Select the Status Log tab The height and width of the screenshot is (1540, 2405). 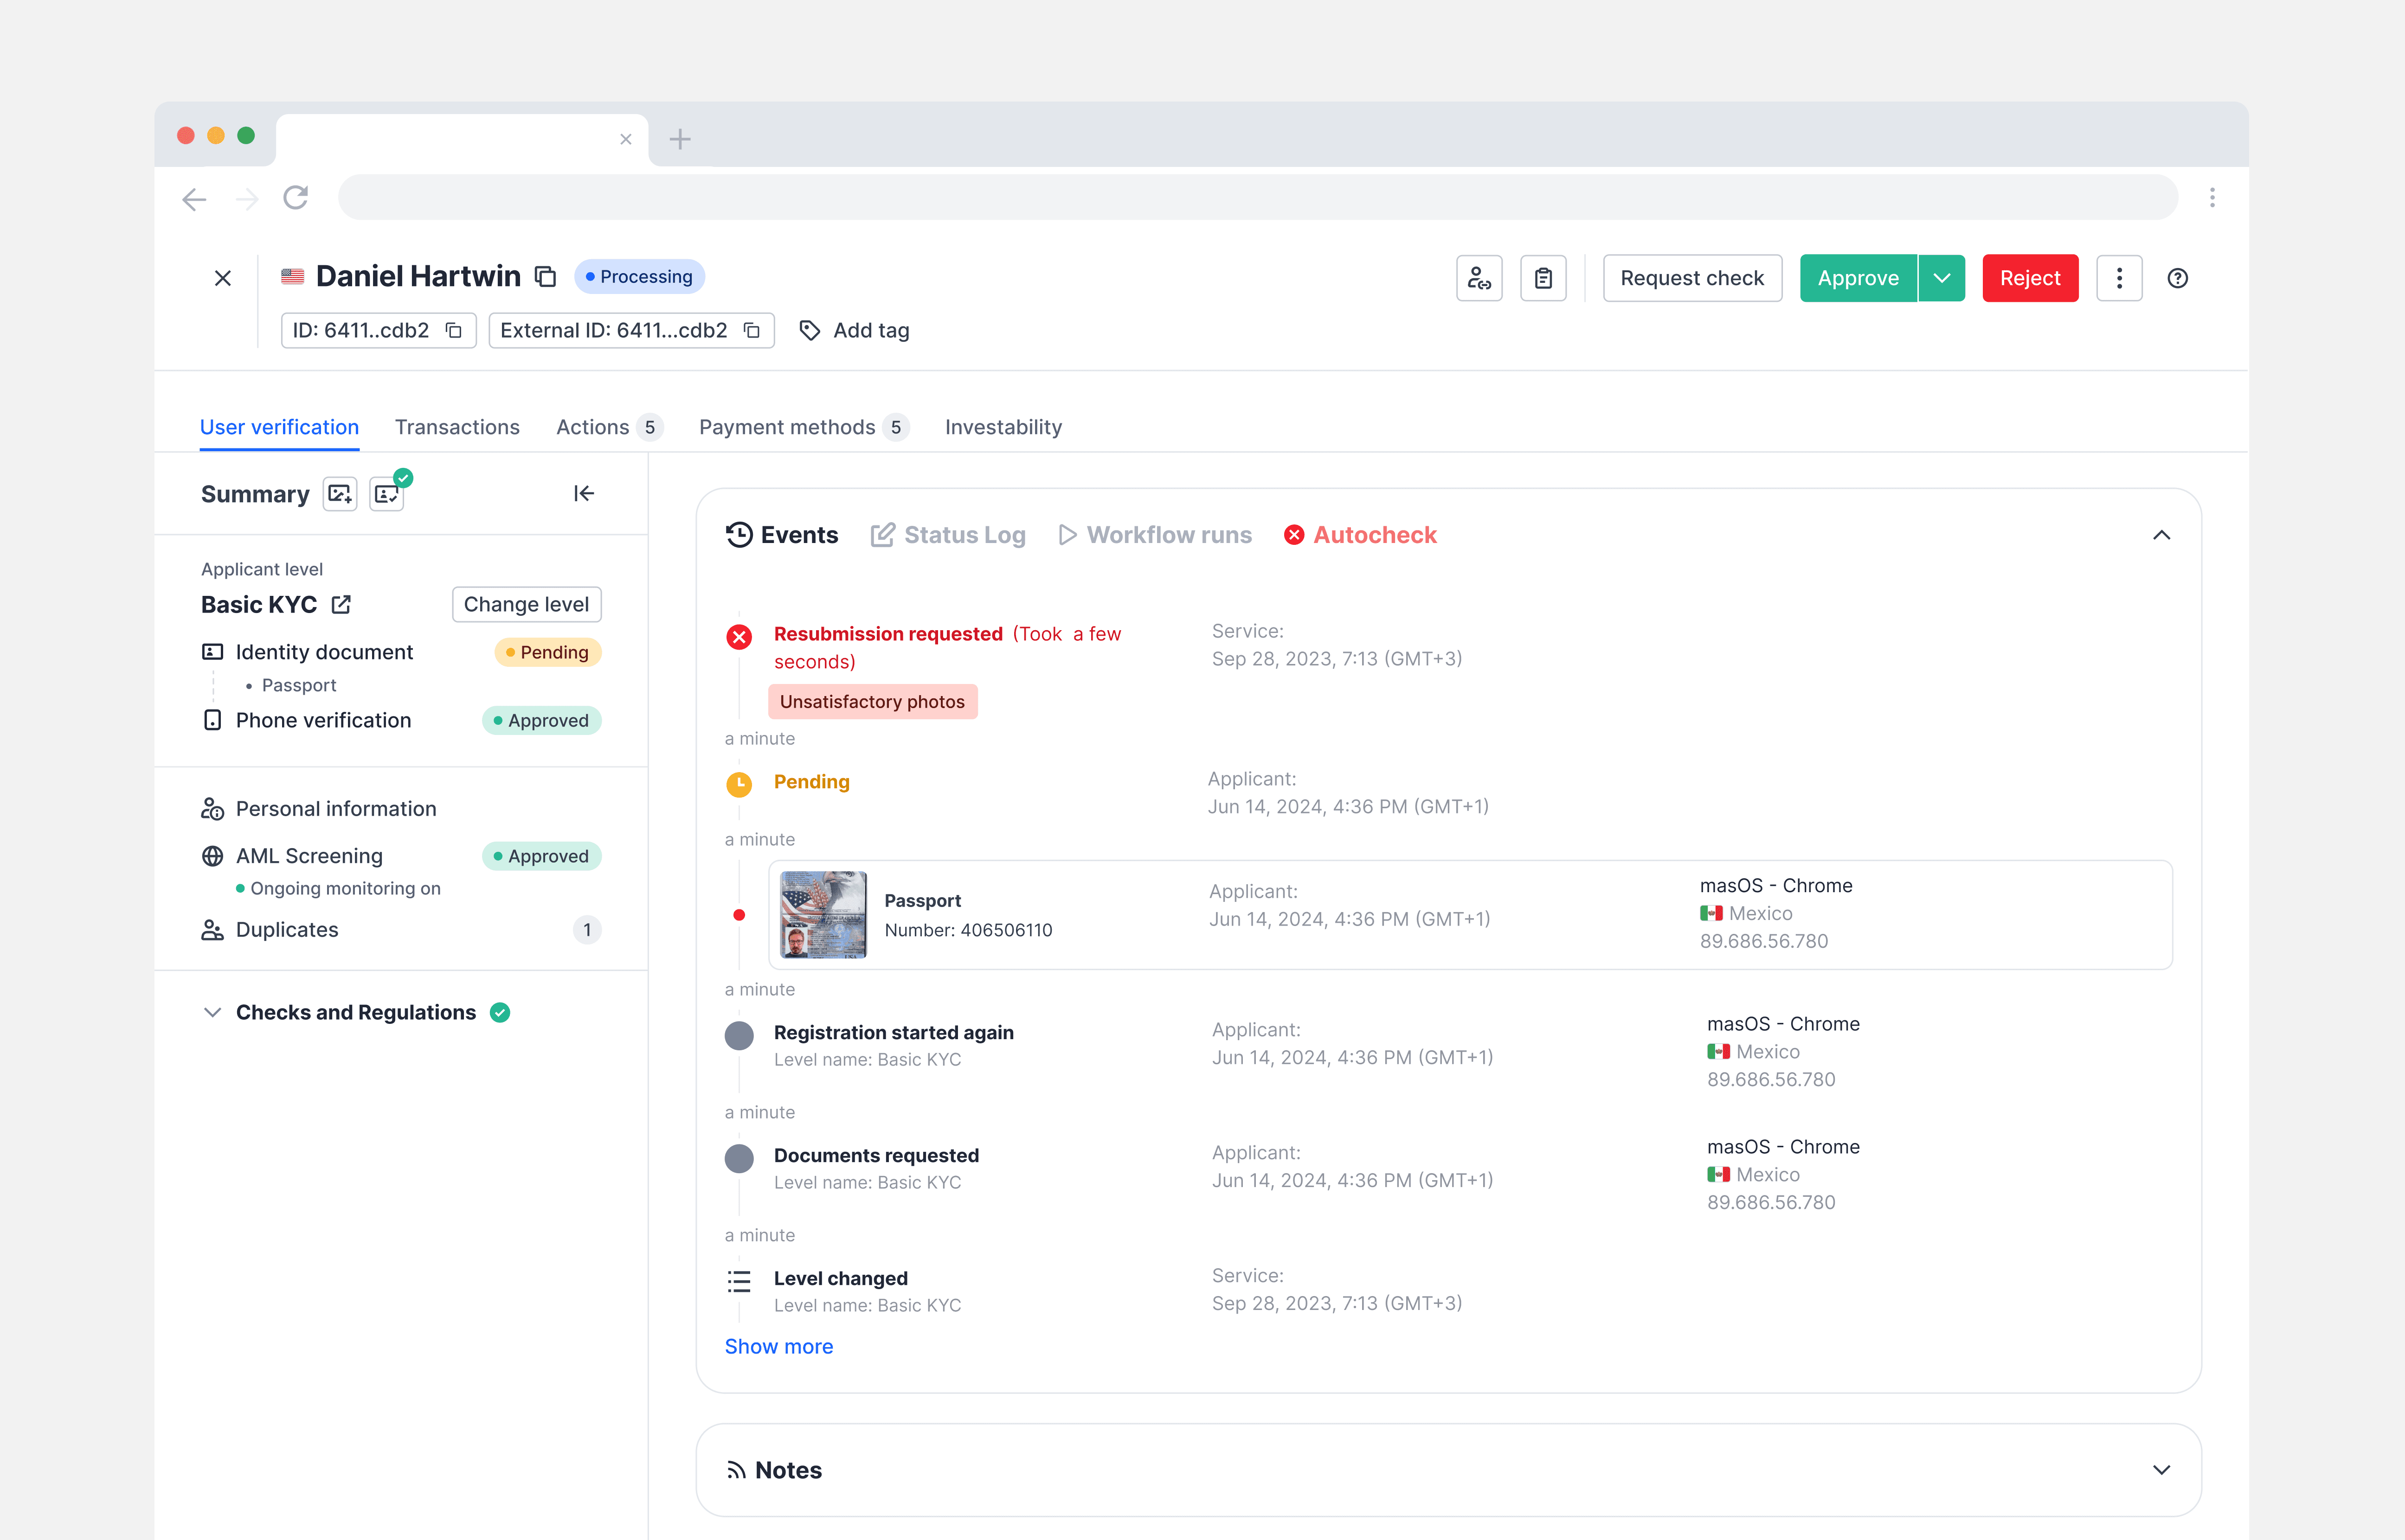click(x=948, y=535)
